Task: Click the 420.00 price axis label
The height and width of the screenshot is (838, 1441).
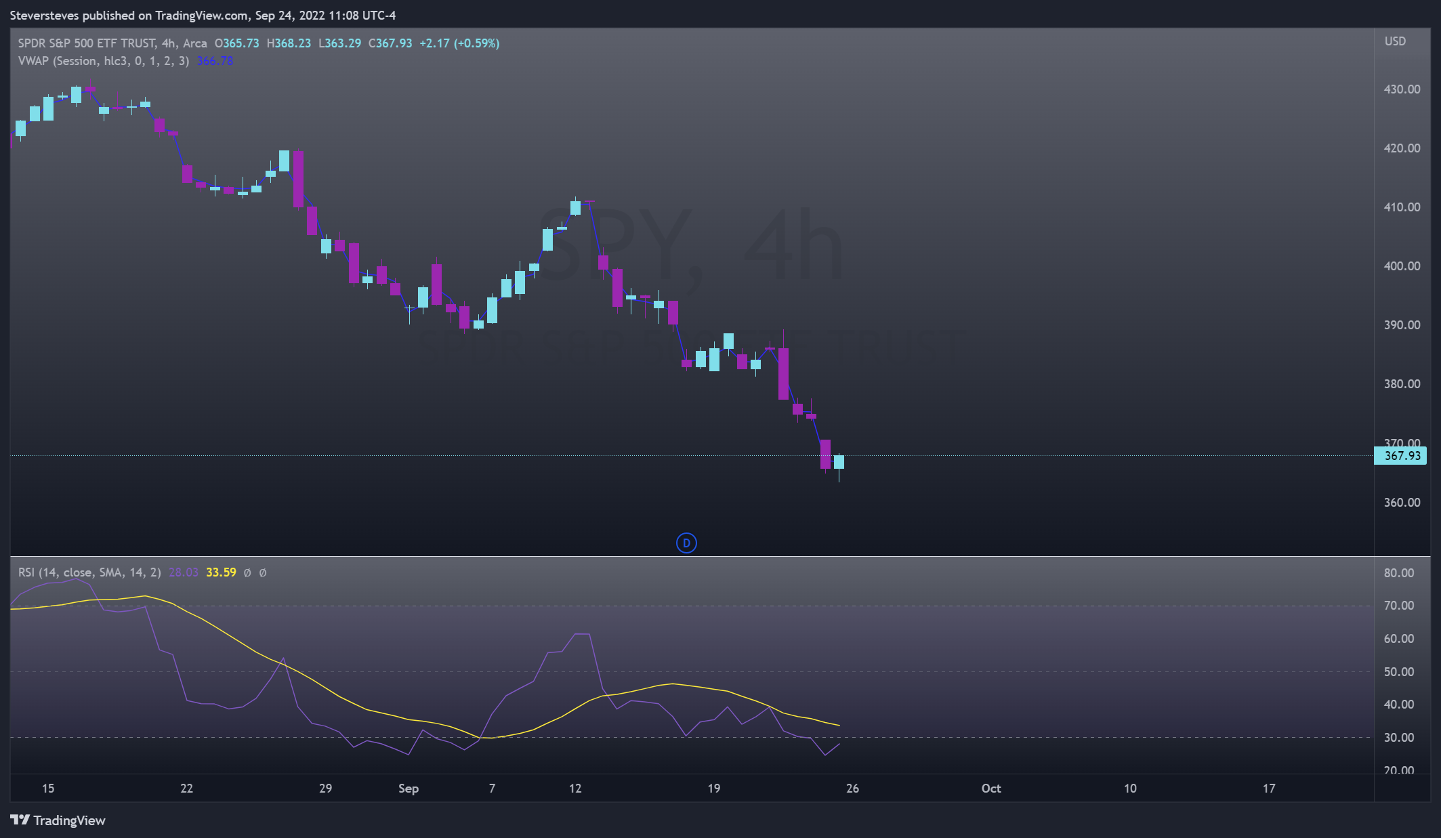Action: pos(1402,148)
